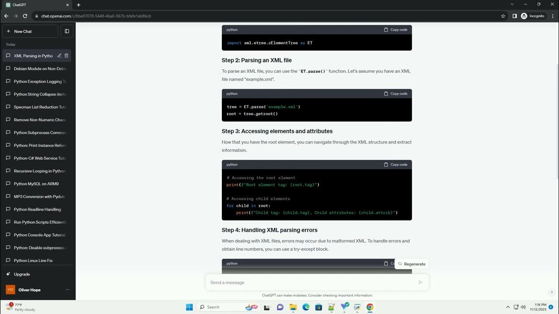Bookmark this page with the star icon
Screen dimensions: 559x314
click(x=503, y=16)
